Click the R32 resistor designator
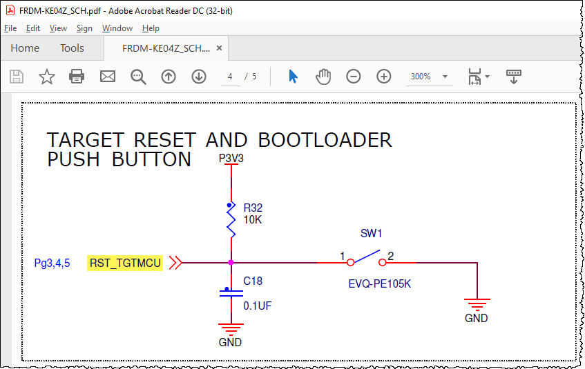The width and height of the screenshot is (585, 369). point(253,208)
